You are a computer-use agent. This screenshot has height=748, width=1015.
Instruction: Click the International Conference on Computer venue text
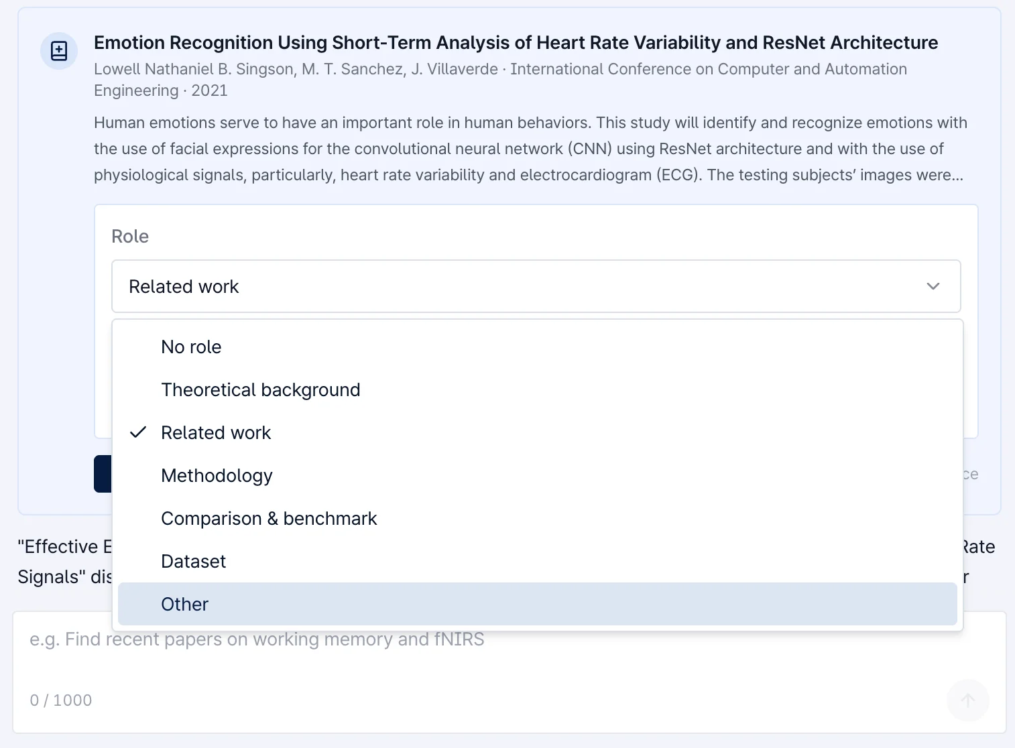tap(709, 69)
